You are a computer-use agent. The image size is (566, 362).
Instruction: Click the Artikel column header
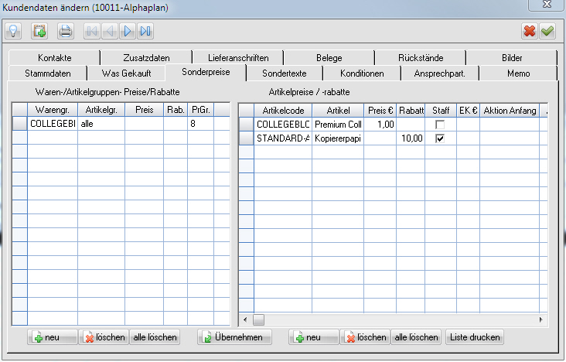[338, 111]
